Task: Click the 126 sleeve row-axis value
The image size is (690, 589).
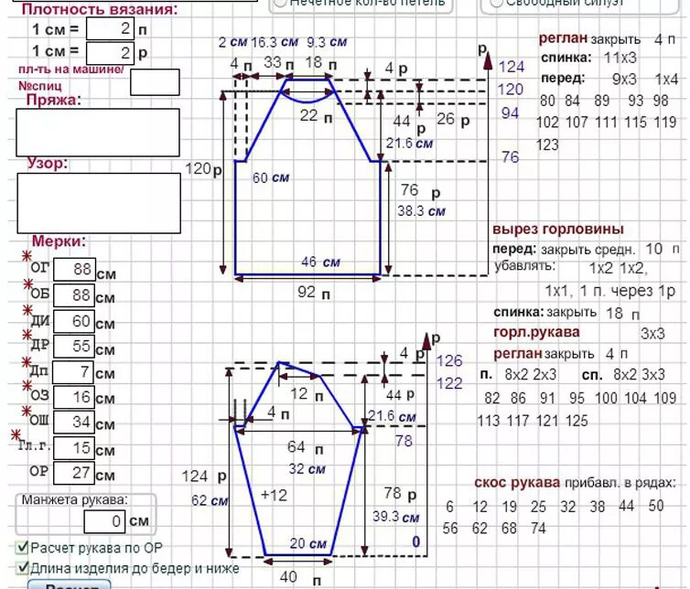Action: click(x=449, y=361)
